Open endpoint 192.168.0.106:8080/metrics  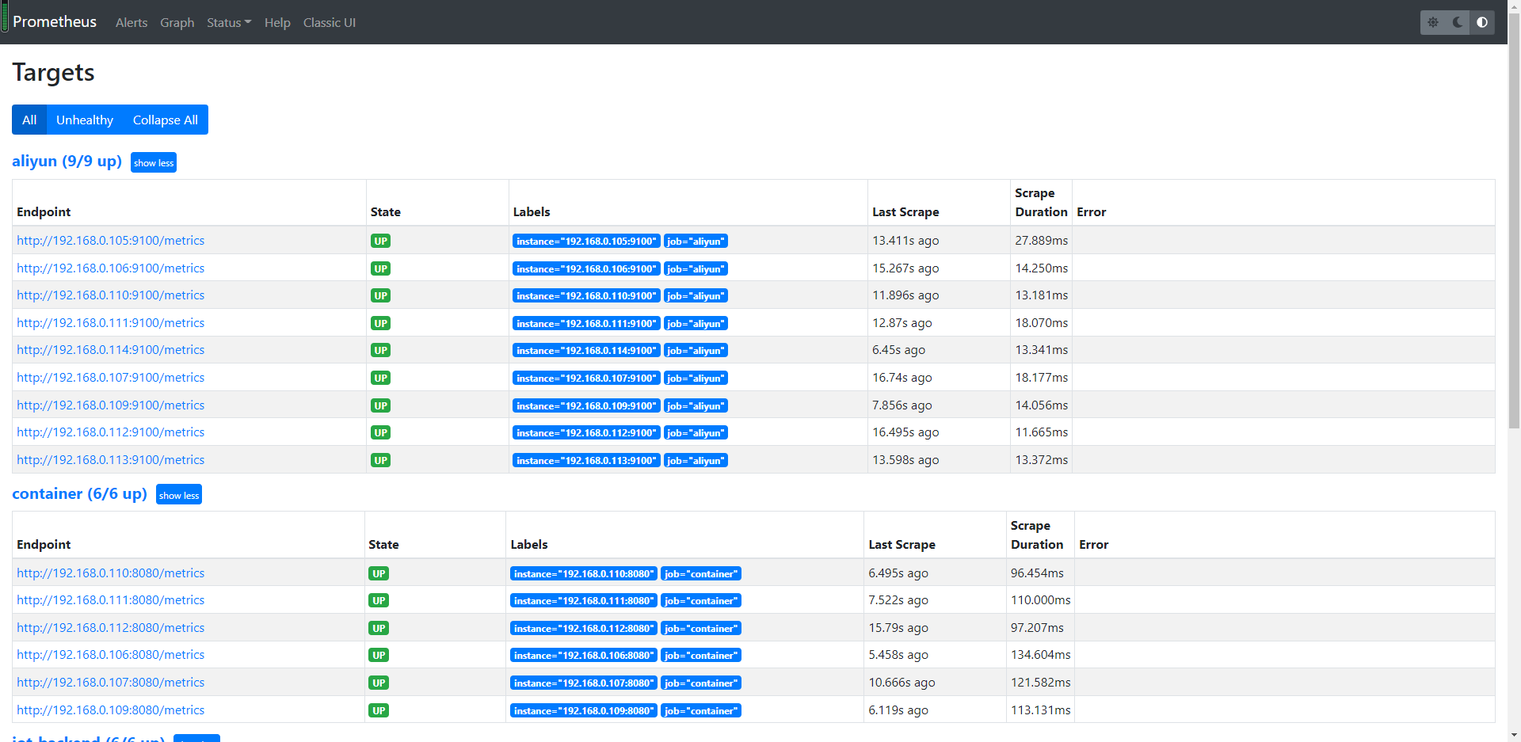(x=111, y=655)
